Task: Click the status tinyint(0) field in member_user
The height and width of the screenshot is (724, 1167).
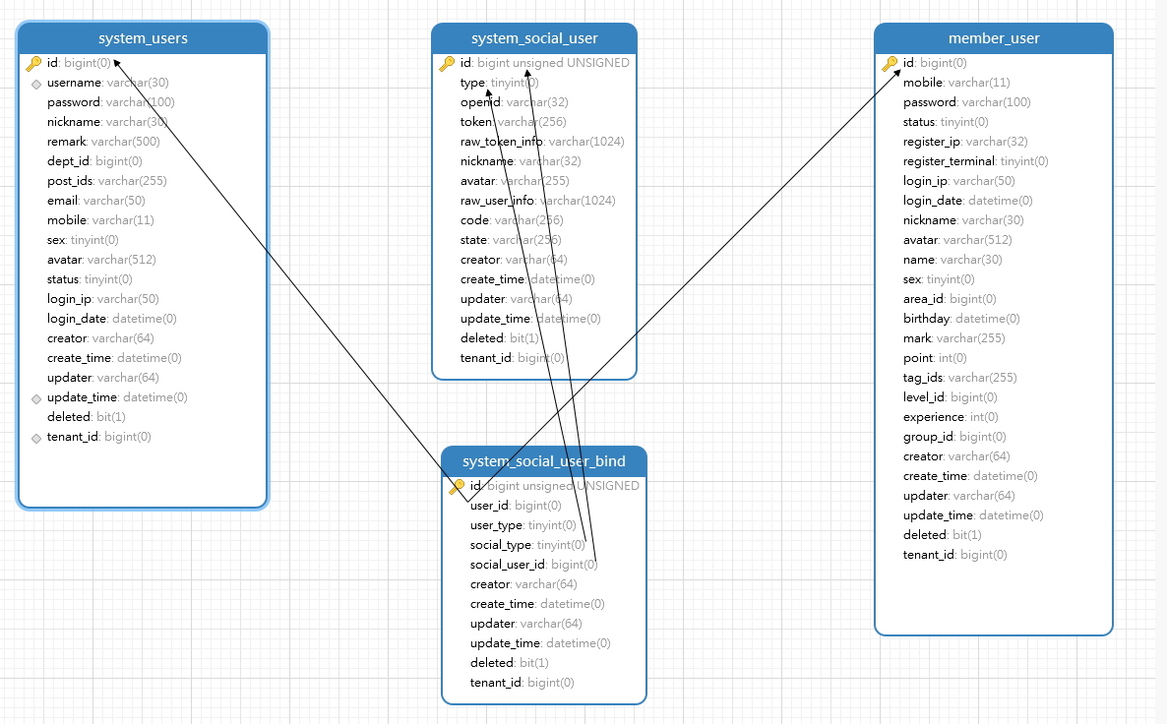Action: (946, 121)
